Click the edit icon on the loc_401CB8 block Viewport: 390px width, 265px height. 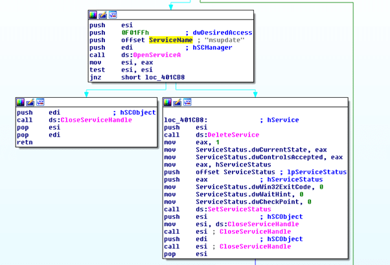coord(178,102)
